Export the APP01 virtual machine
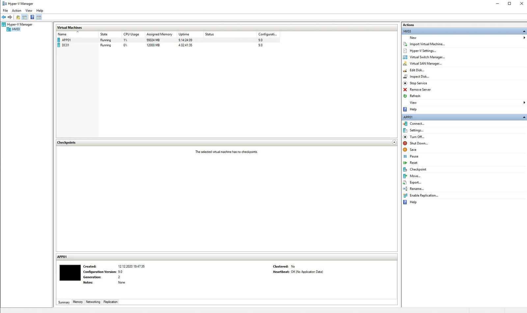Image resolution: width=527 pixels, height=313 pixels. tap(415, 182)
